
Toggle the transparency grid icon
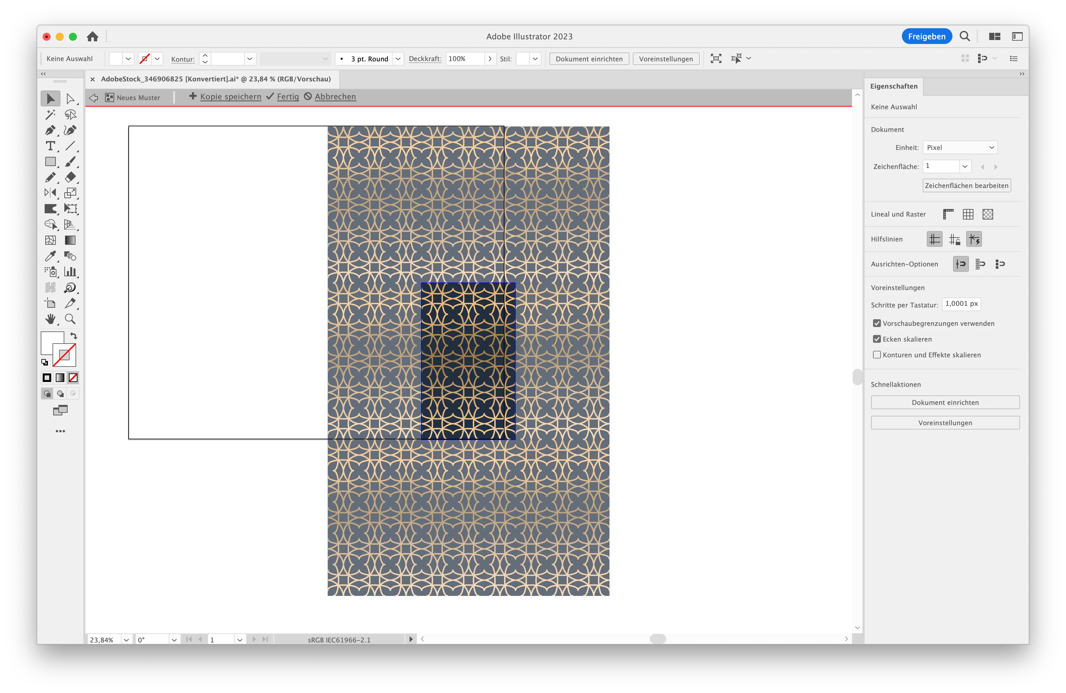click(987, 215)
